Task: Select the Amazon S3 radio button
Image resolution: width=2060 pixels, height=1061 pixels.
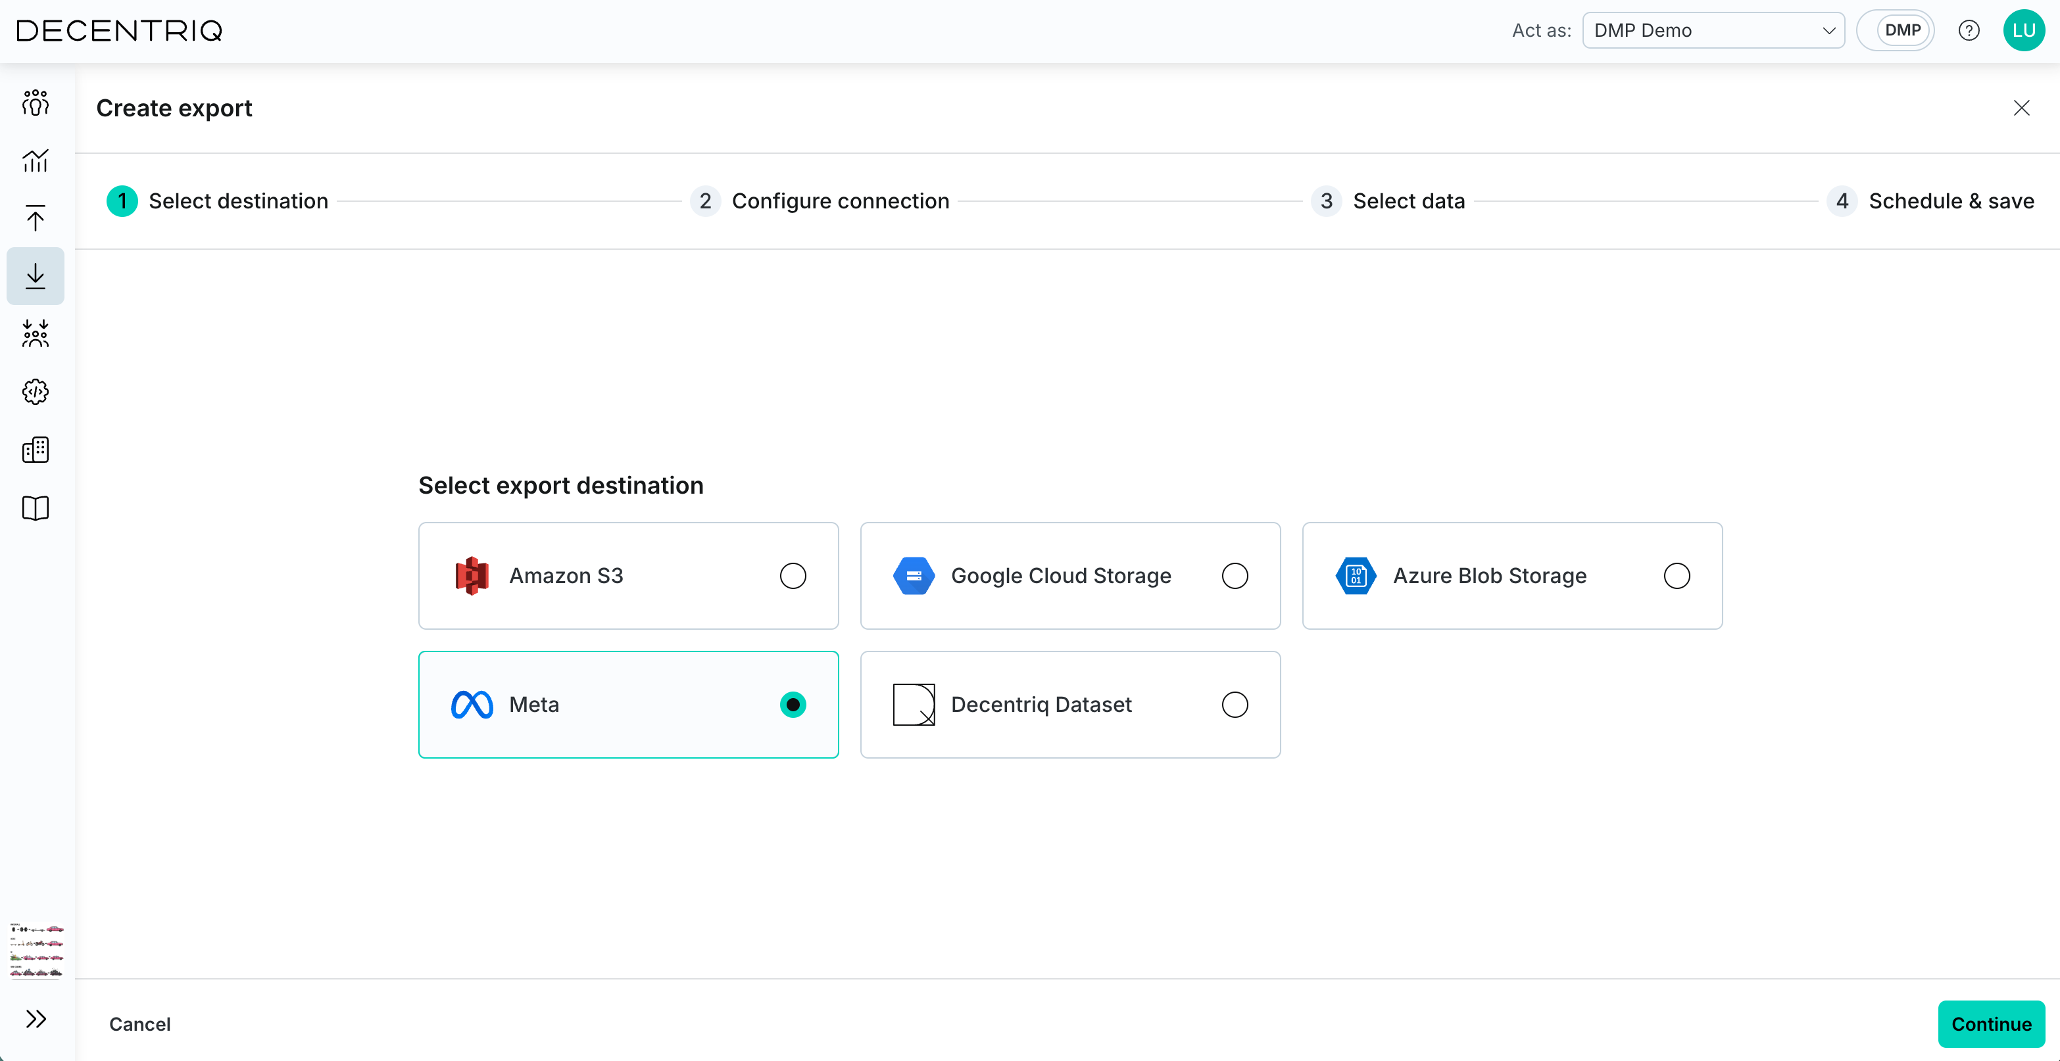Action: 793,576
